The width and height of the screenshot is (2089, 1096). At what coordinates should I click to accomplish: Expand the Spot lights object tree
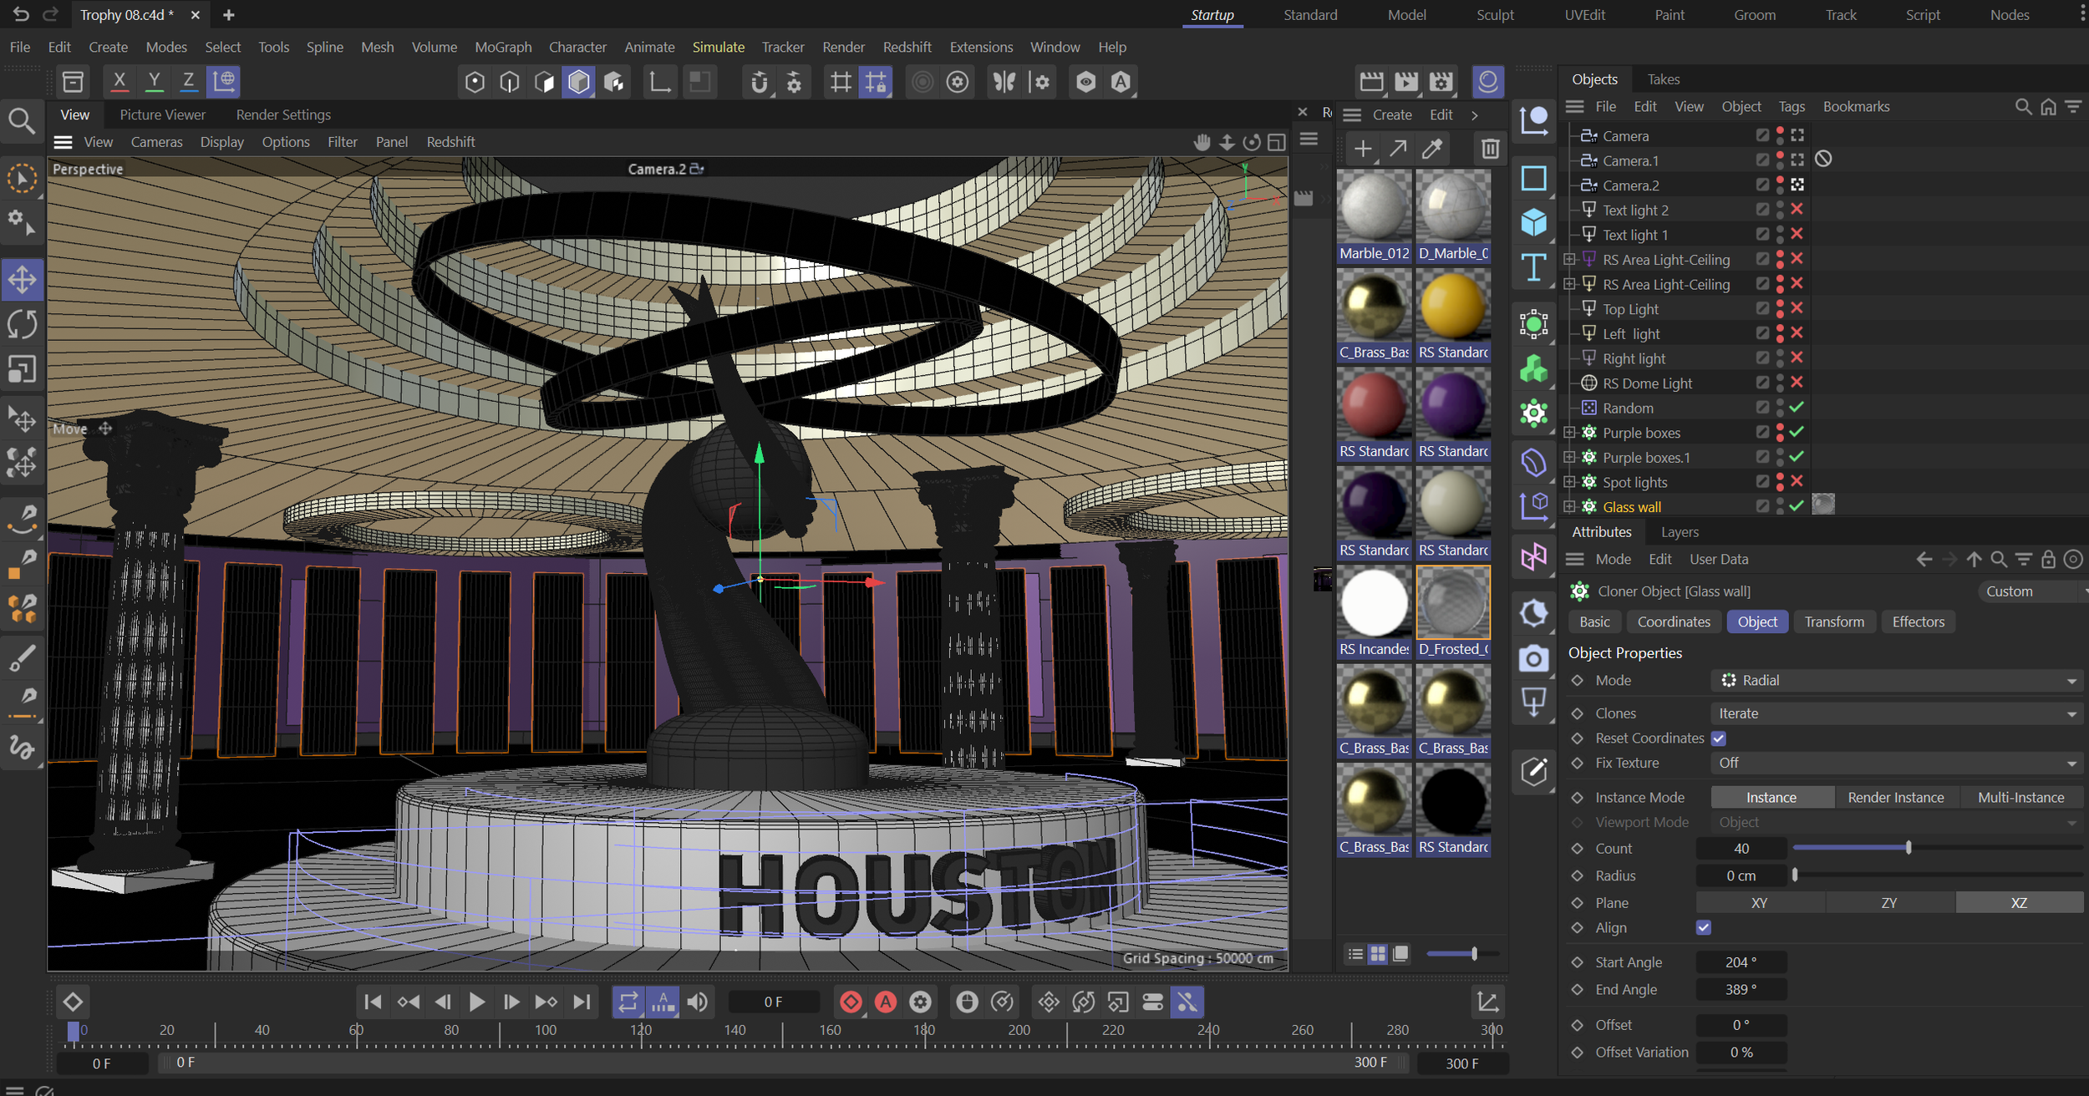(1569, 482)
